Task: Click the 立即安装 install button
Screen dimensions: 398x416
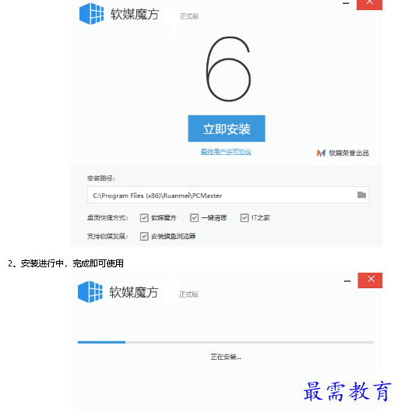Action: (227, 129)
